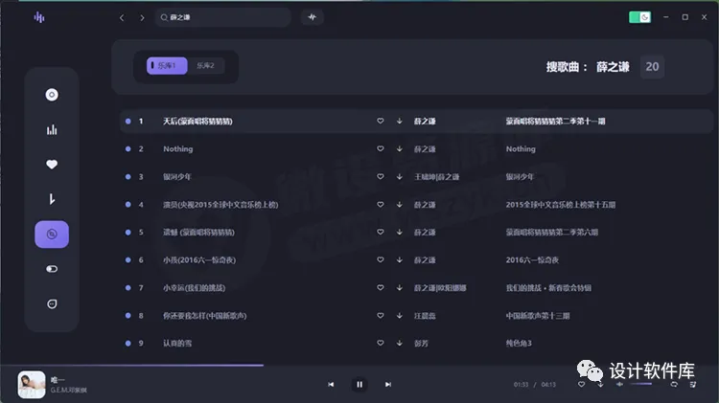Click the blue dot of row 5
Image resolution: width=719 pixels, height=403 pixels.
tap(128, 233)
